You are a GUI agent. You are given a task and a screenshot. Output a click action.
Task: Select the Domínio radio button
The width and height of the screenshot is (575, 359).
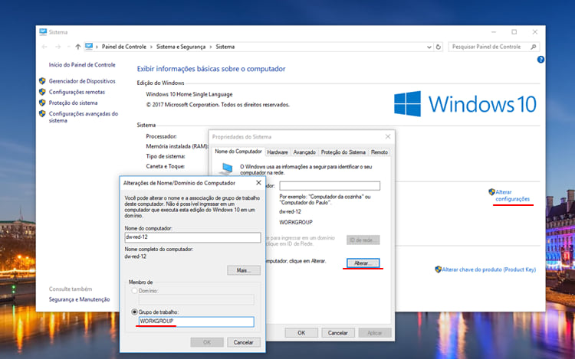click(134, 291)
